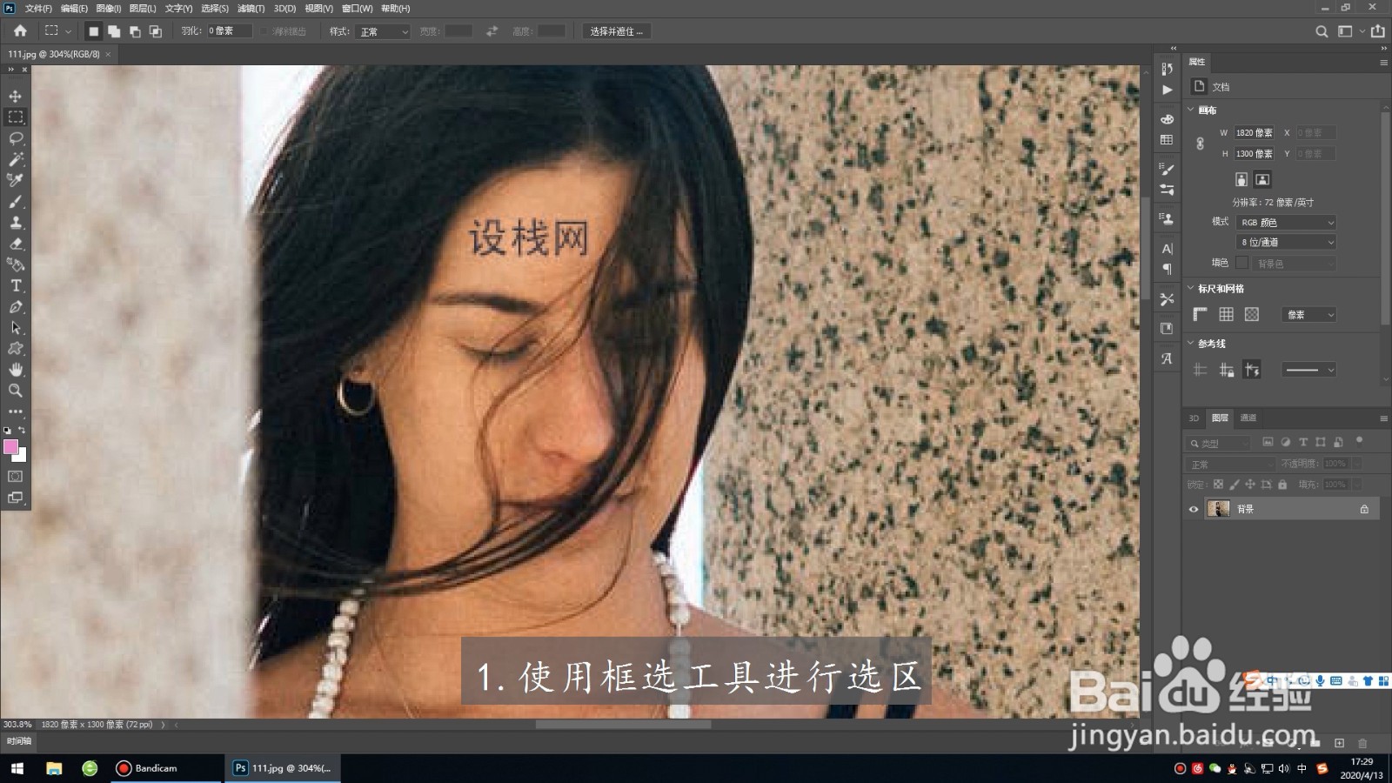Click the pink foreground color swatch
Screen dimensions: 1392x783
[10, 446]
